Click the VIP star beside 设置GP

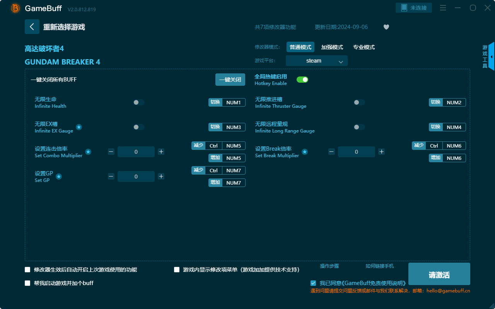(x=58, y=176)
